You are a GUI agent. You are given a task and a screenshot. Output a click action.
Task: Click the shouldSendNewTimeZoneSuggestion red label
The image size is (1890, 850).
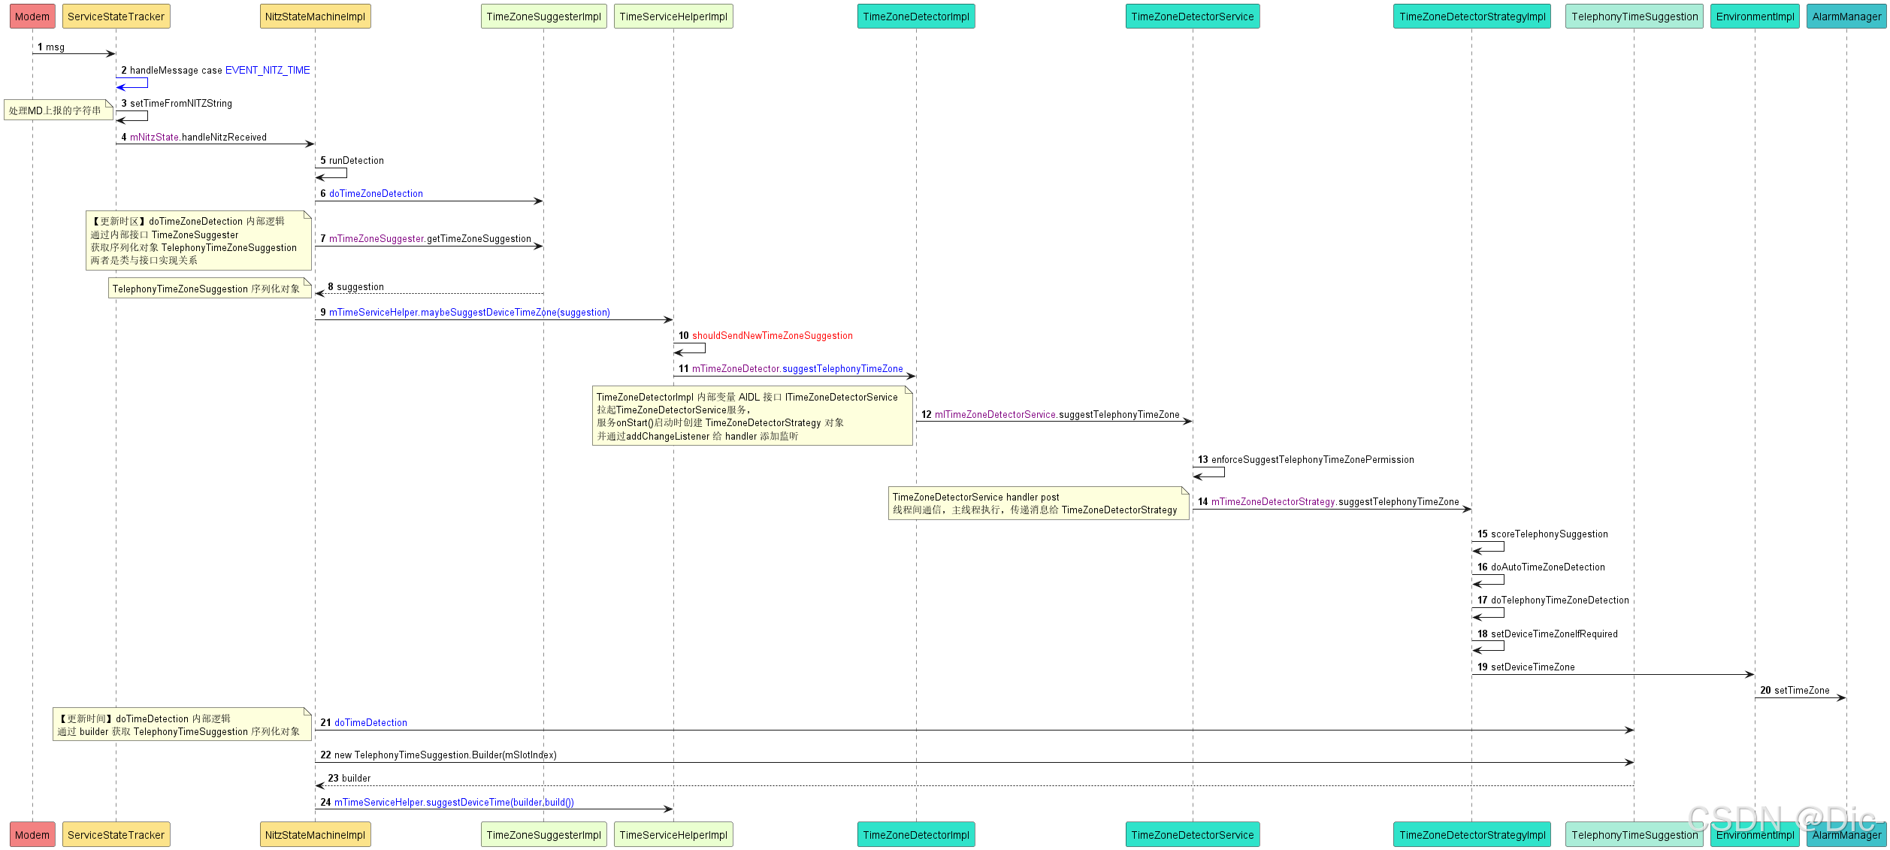point(772,336)
